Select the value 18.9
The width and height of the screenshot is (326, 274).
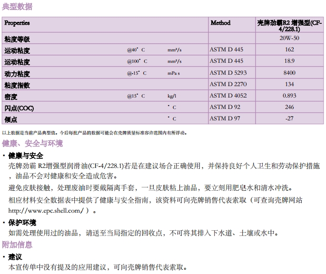pyautogui.click(x=289, y=61)
